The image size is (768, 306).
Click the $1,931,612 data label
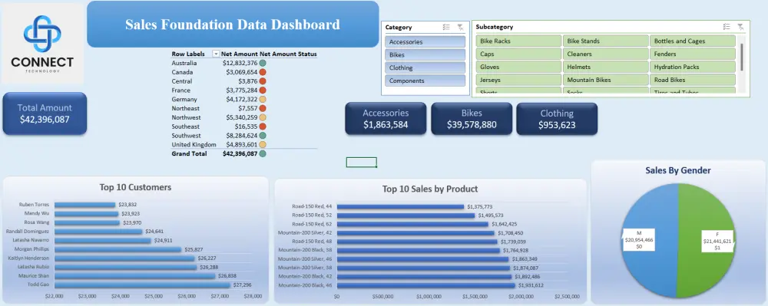pos(531,285)
